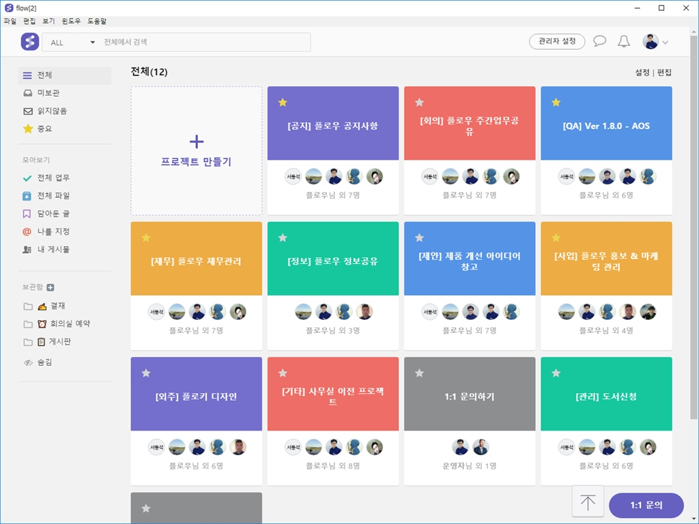Open 1:1 문의하기 project title
This screenshot has height=524, width=699.
coord(470,397)
